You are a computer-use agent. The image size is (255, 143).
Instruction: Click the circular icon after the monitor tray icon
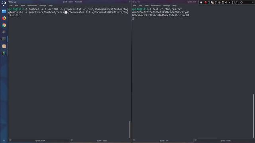220,2
